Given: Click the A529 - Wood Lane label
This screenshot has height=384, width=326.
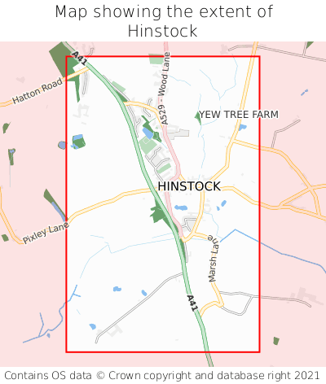Looking at the screenshot, I should click(164, 89).
